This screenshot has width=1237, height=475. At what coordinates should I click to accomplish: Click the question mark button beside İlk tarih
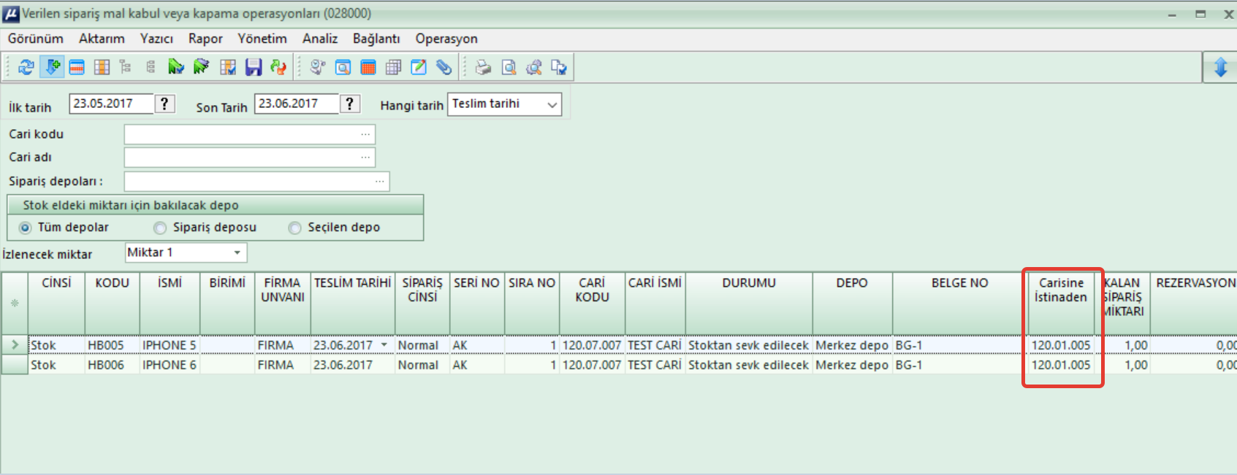tap(165, 104)
